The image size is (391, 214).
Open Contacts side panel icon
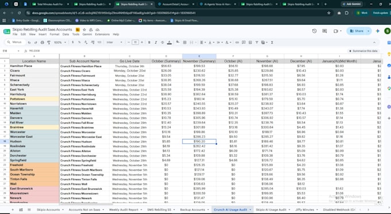[389, 77]
